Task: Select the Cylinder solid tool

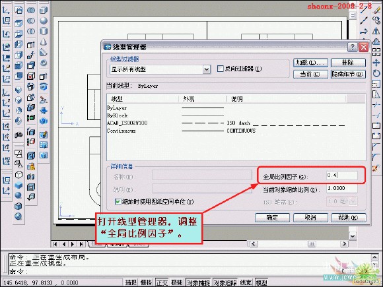Action: pos(44,31)
